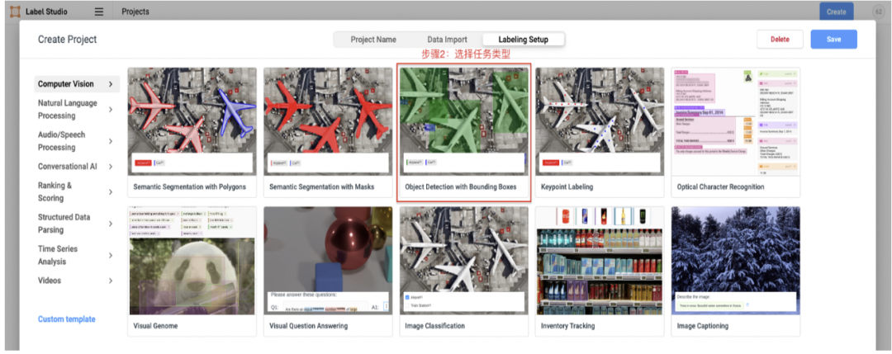Click the blue Create button

point(836,12)
